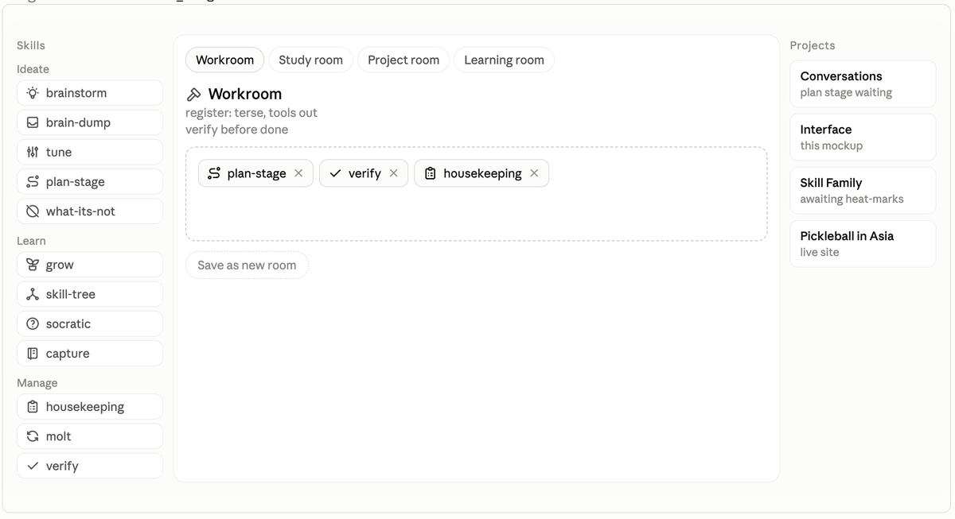Choose the molt skill label
955x519 pixels.
pyautogui.click(x=59, y=436)
